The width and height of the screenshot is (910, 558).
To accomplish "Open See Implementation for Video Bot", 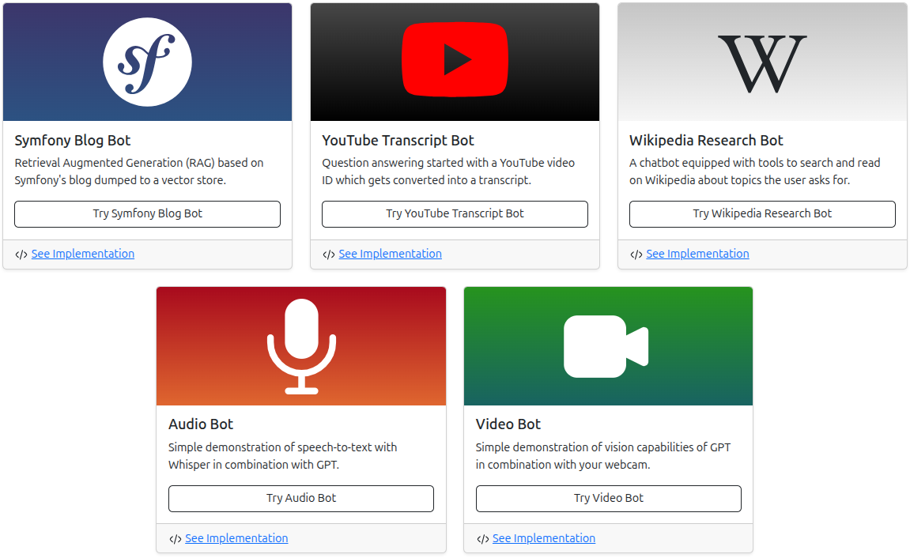I will click(544, 538).
